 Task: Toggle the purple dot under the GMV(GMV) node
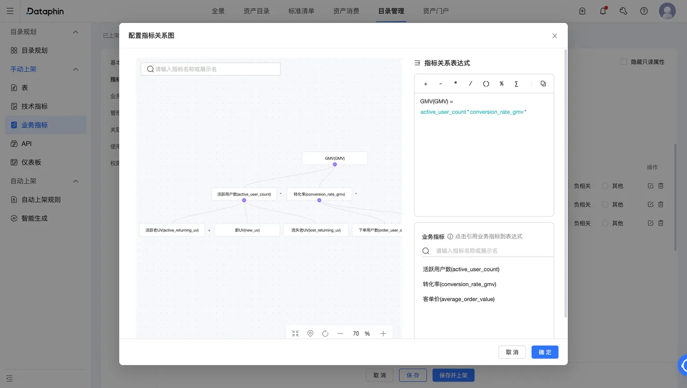335,165
